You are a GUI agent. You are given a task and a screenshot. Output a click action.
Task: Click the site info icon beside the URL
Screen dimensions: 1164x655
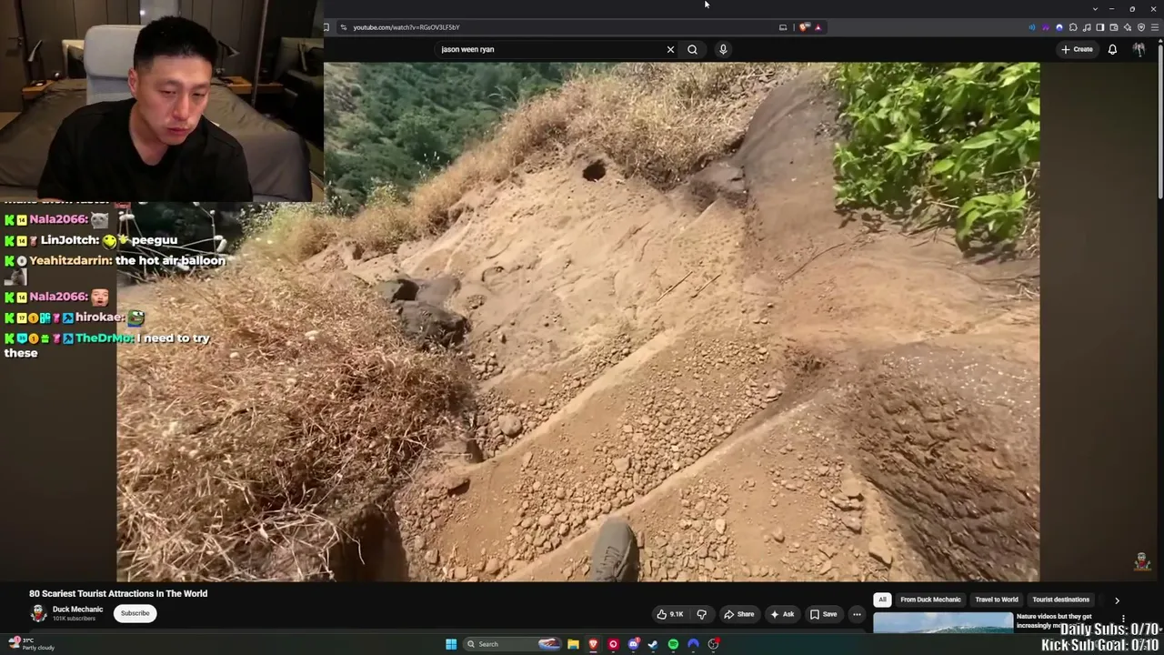pos(343,27)
